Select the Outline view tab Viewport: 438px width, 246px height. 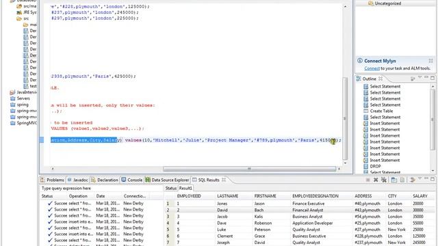pos(369,79)
